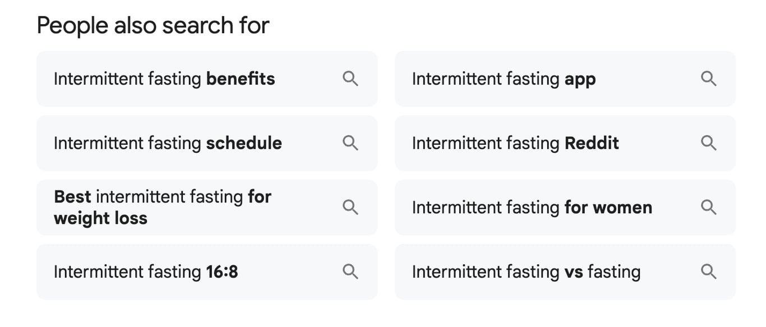Image resolution: width=766 pixels, height=327 pixels.
Task: Search Intermittent fasting vs fasting
Action: pos(526,271)
